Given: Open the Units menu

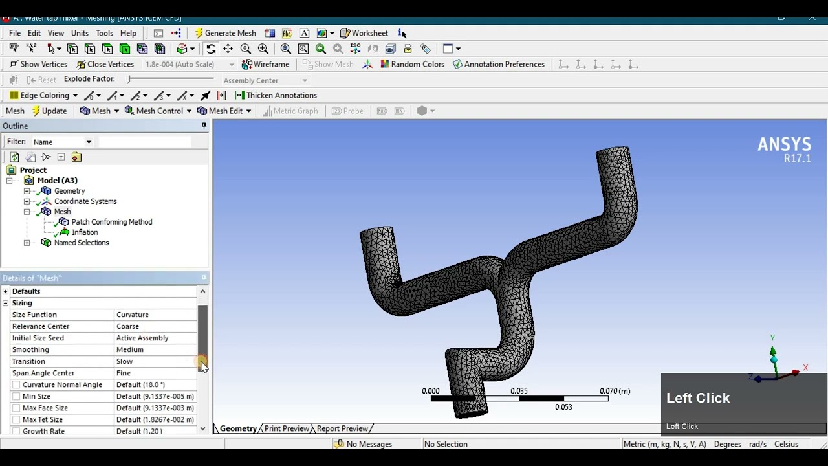Looking at the screenshot, I should [x=80, y=33].
